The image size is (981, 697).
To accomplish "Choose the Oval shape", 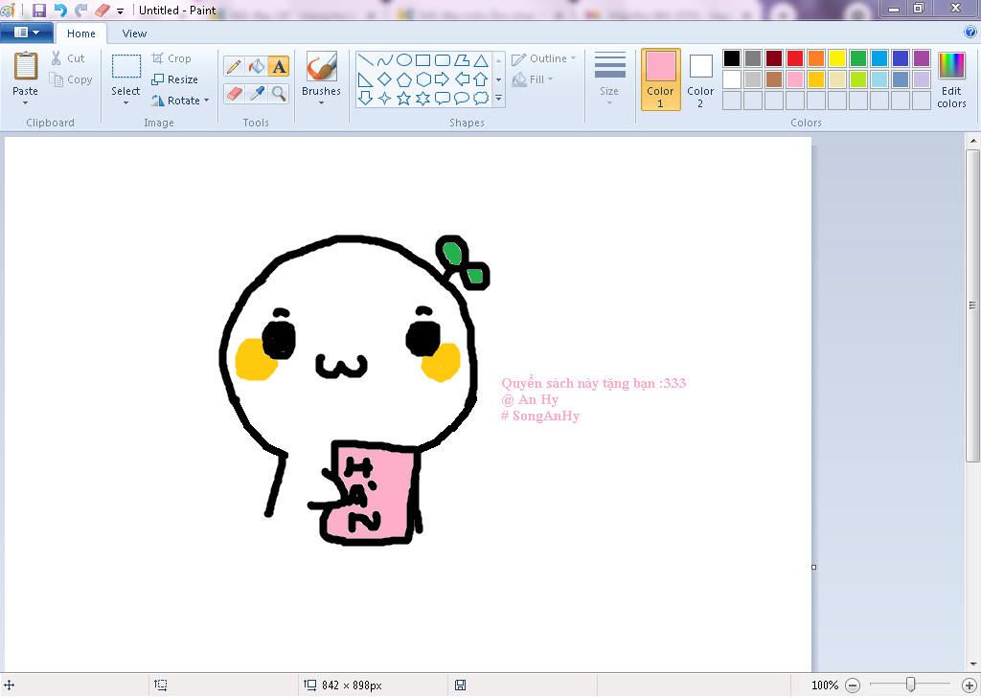I will (x=404, y=60).
